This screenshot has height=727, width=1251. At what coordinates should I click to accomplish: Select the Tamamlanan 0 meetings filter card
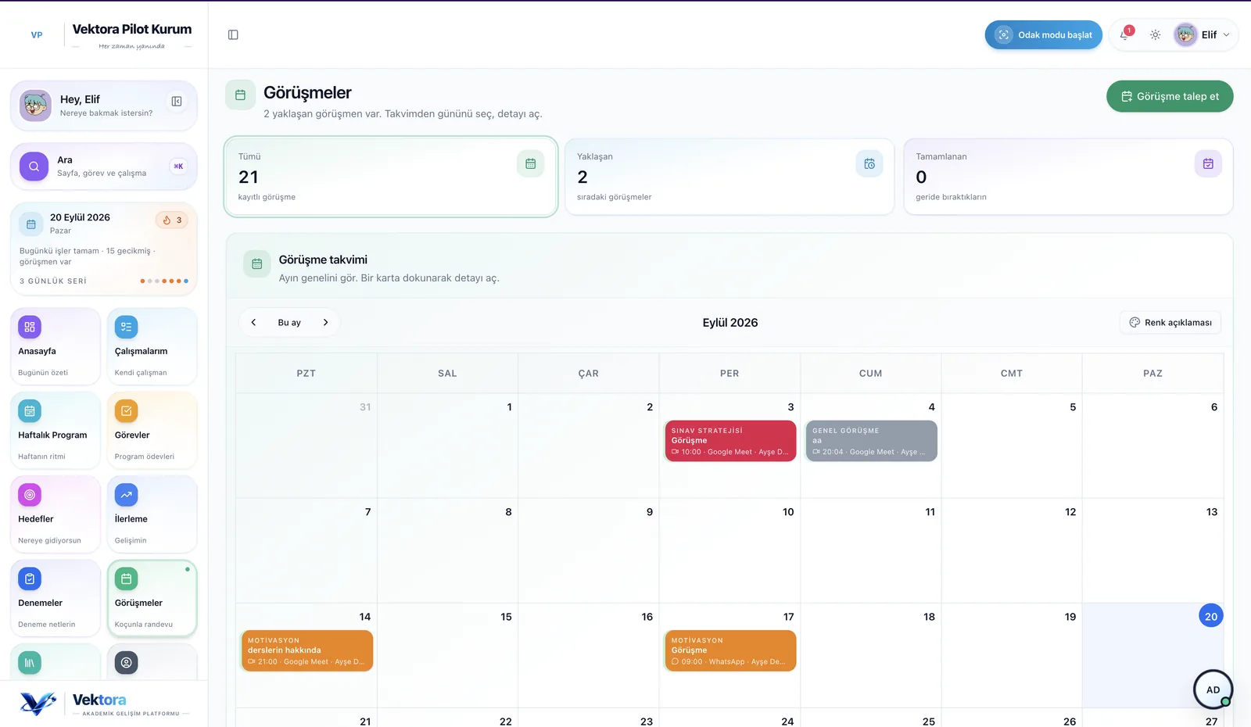pos(1068,177)
